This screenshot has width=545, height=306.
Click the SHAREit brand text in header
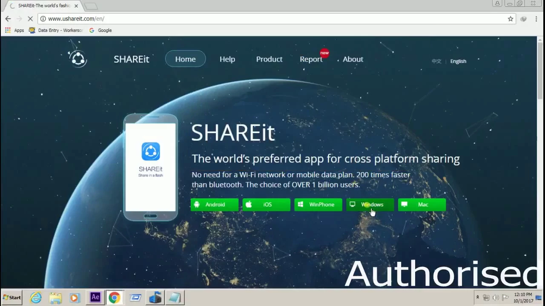(131, 59)
